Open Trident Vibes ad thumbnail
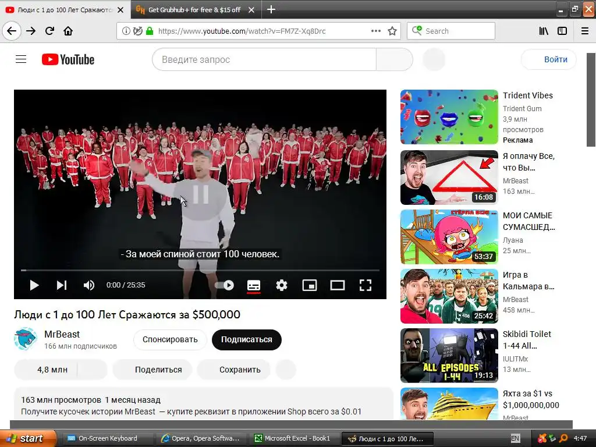 pyautogui.click(x=449, y=116)
